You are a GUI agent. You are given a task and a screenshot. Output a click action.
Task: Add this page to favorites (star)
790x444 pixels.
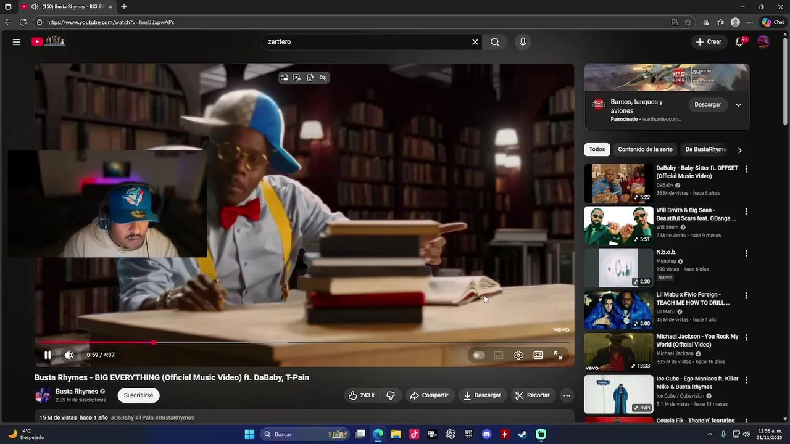click(x=688, y=22)
